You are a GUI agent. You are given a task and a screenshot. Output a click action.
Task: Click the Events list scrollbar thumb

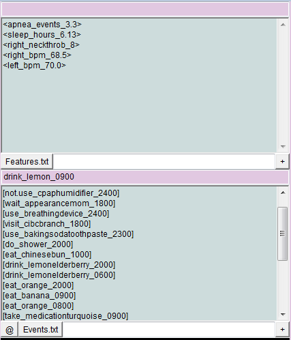(283, 233)
